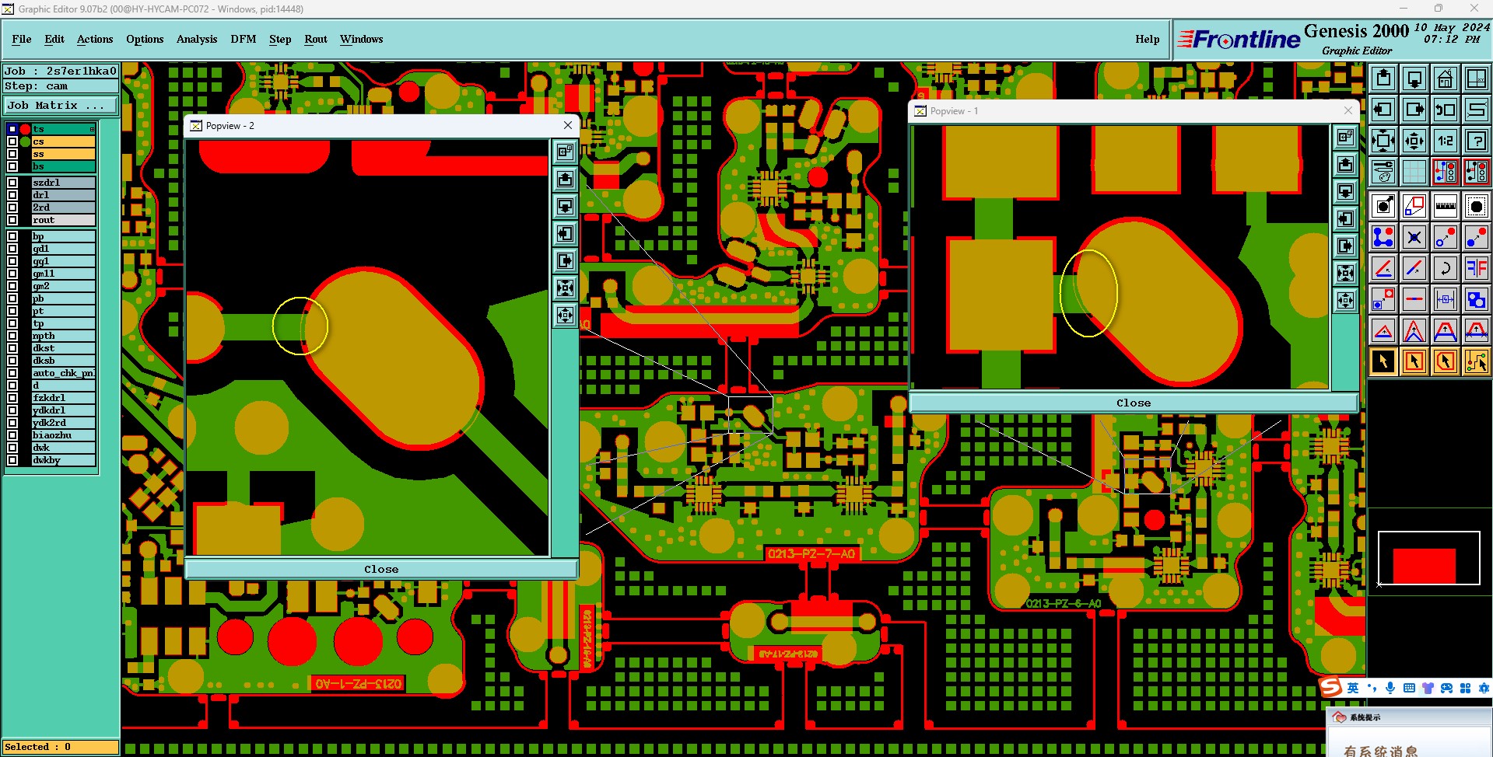Screen dimensions: 1493x757
Task: Click the pan left icon in main toolbar
Action: [1383, 110]
